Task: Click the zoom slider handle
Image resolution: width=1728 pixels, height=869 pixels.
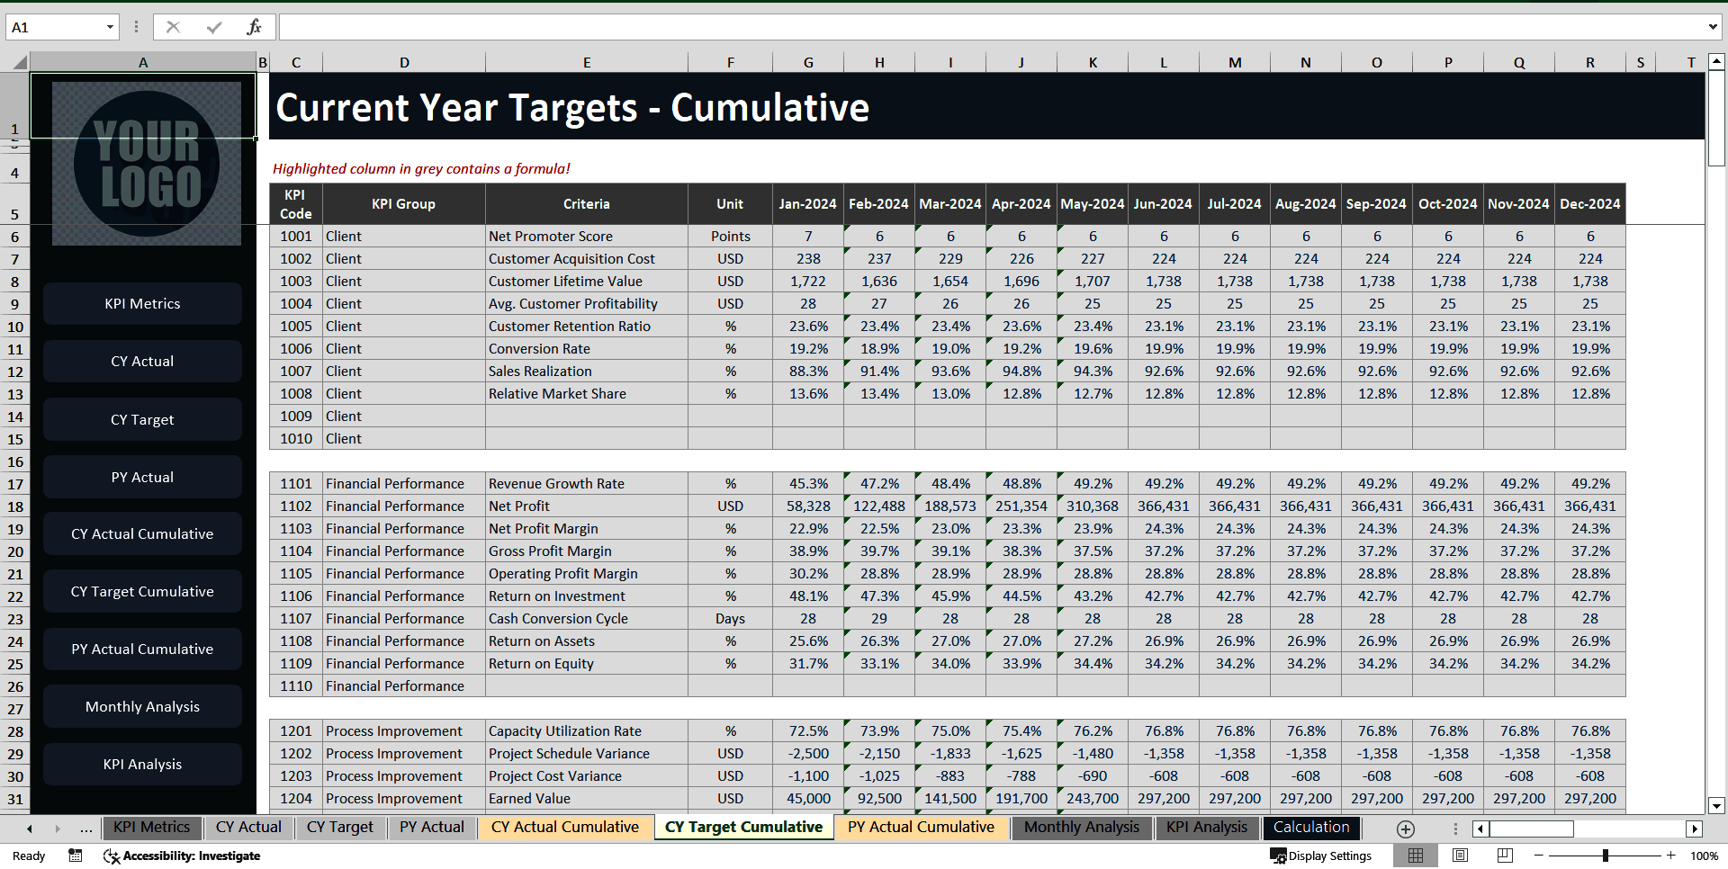Action: point(1605,856)
